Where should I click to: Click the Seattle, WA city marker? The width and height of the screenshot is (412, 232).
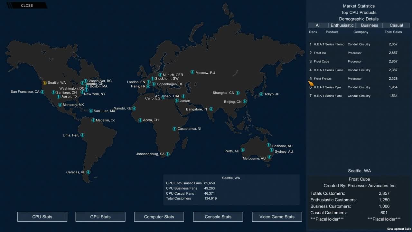[x=45, y=83]
